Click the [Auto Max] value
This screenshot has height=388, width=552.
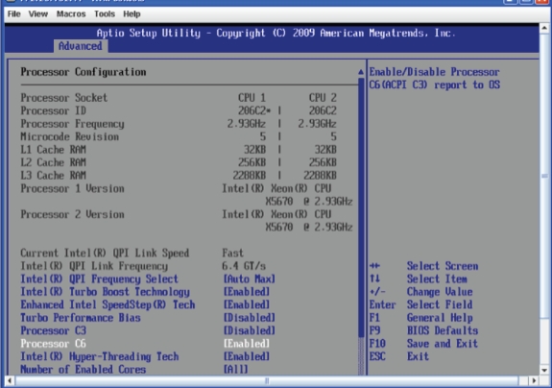tap(249, 279)
